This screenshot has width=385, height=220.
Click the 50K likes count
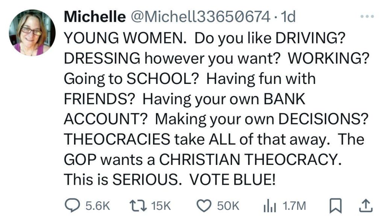coord(228,205)
